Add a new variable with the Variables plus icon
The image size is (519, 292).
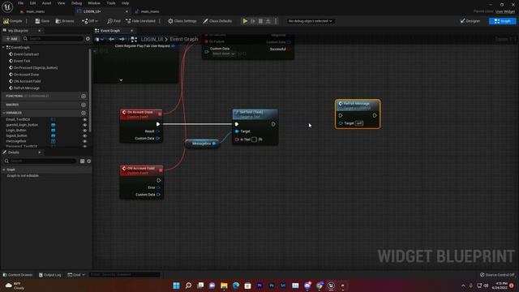coord(84,113)
